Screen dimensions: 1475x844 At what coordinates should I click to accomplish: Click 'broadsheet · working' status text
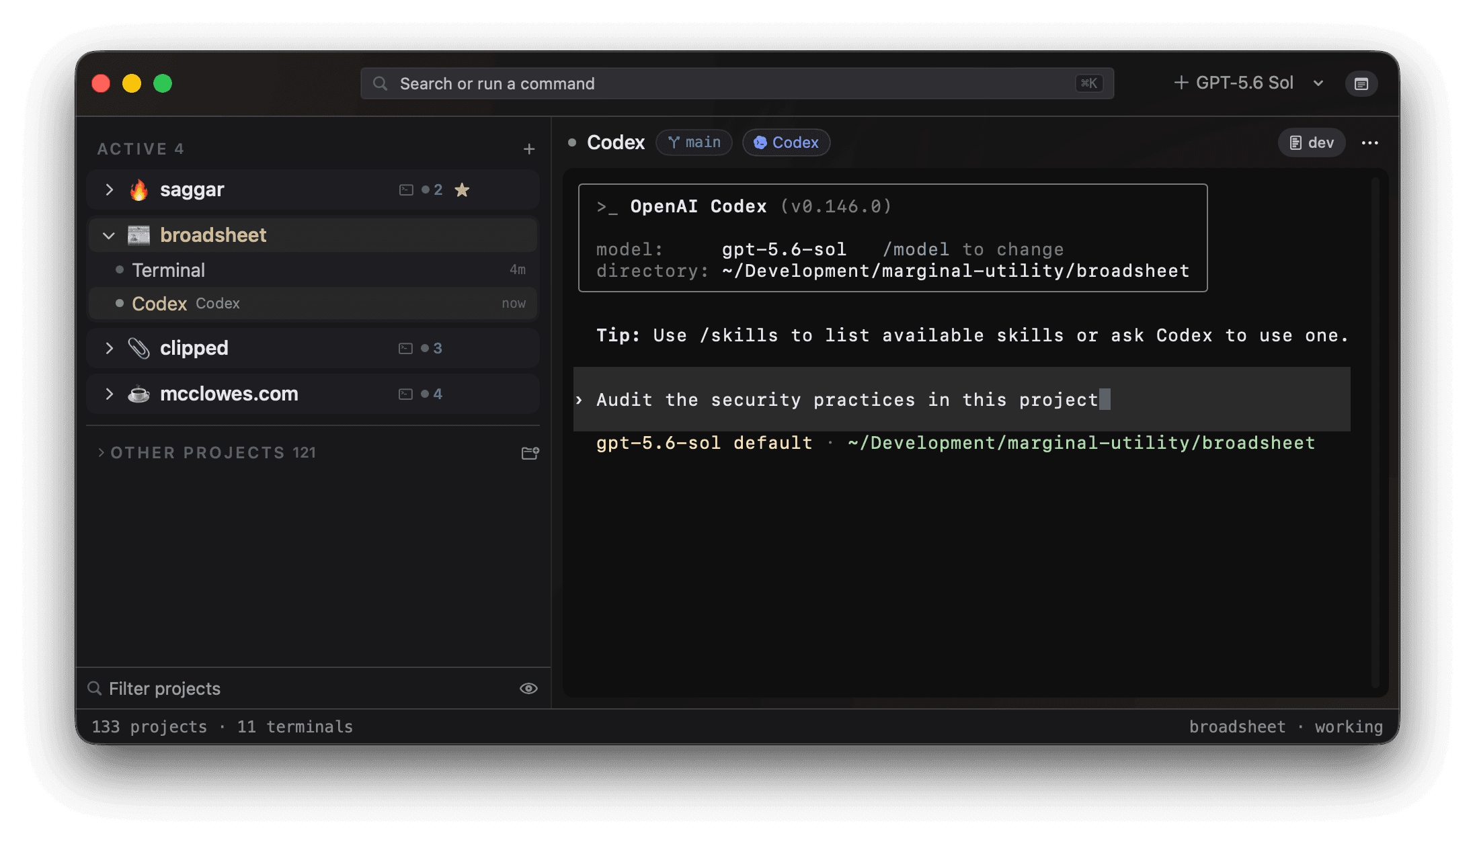click(1285, 727)
